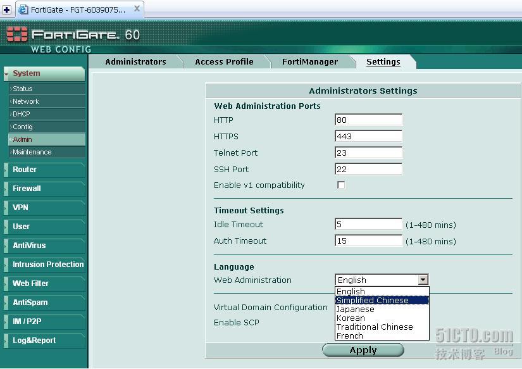The image size is (522, 369).
Task: Click the Enable SCP label
Action: point(237,323)
